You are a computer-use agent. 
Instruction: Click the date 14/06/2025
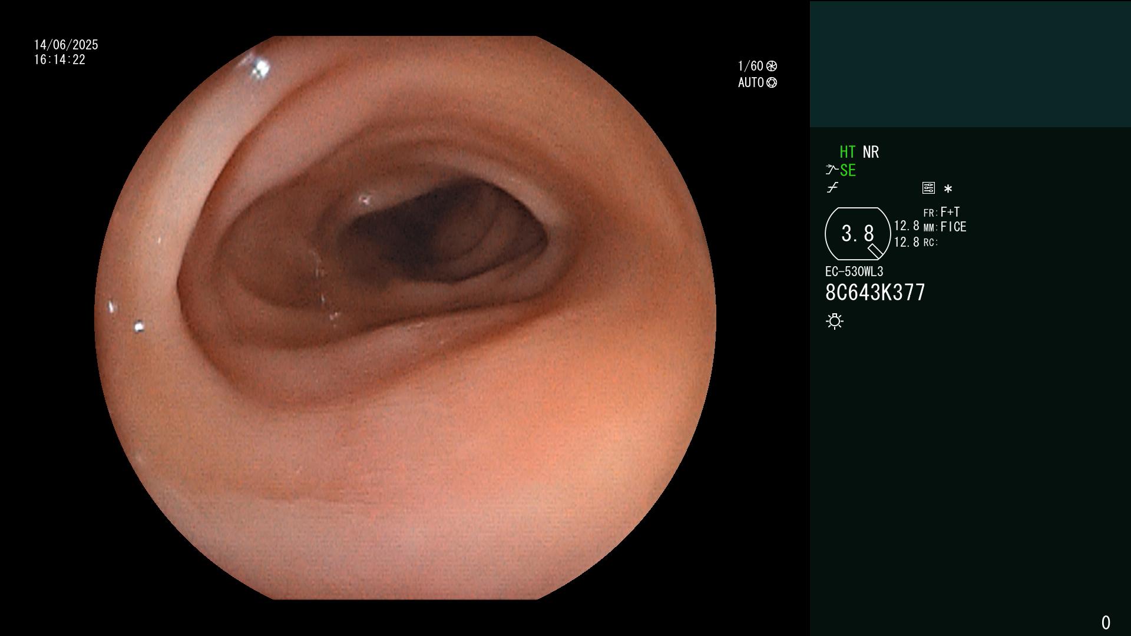[x=66, y=45]
